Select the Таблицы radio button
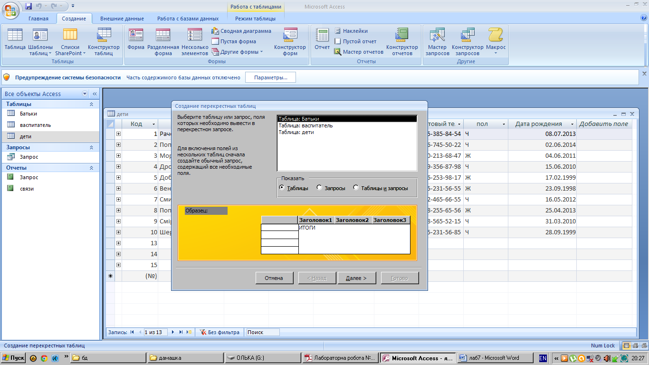The height and width of the screenshot is (365, 649). [x=282, y=188]
